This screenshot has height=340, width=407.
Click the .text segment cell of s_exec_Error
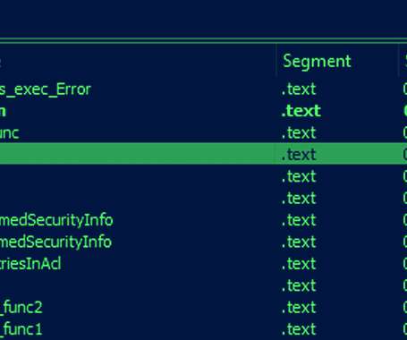299,89
